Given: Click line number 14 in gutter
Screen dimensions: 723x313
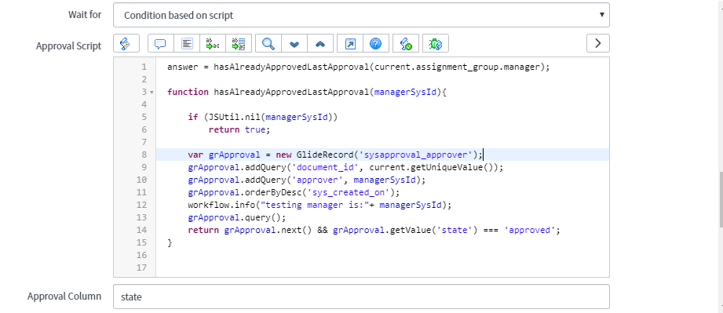Looking at the screenshot, I should tap(141, 230).
